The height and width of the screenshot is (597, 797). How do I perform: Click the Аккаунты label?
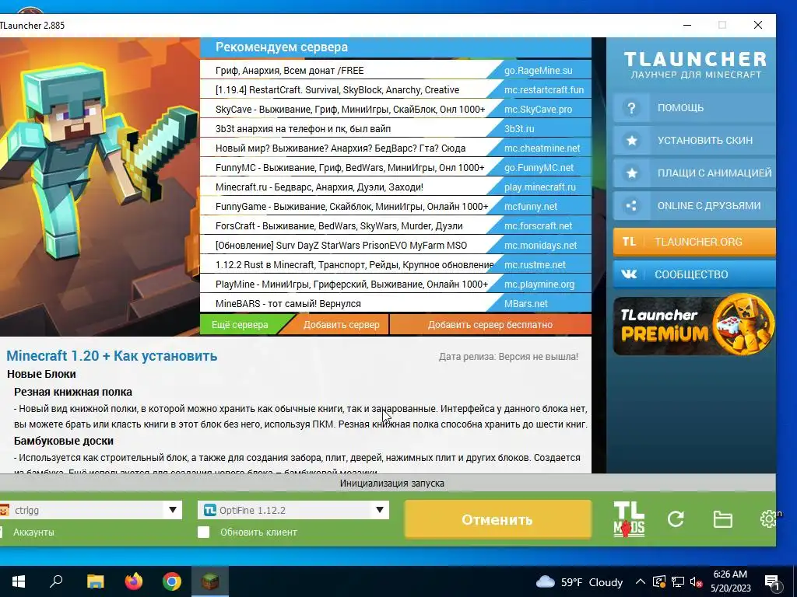tap(33, 532)
